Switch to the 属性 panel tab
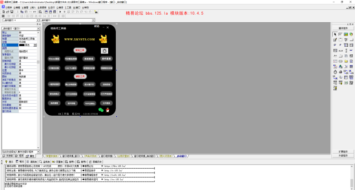 (30, 156)
